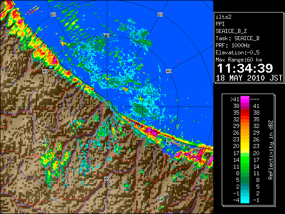Click the southeast 60 km range label
This screenshot has height=214, width=285.
[160, 199]
